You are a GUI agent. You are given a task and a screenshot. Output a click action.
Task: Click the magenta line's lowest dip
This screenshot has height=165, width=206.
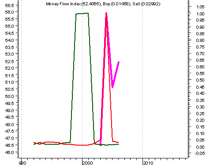point(112,86)
